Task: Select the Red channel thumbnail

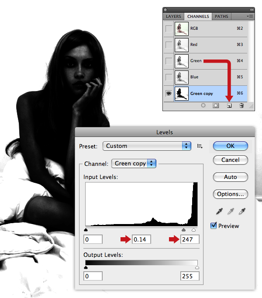Action: [182, 45]
